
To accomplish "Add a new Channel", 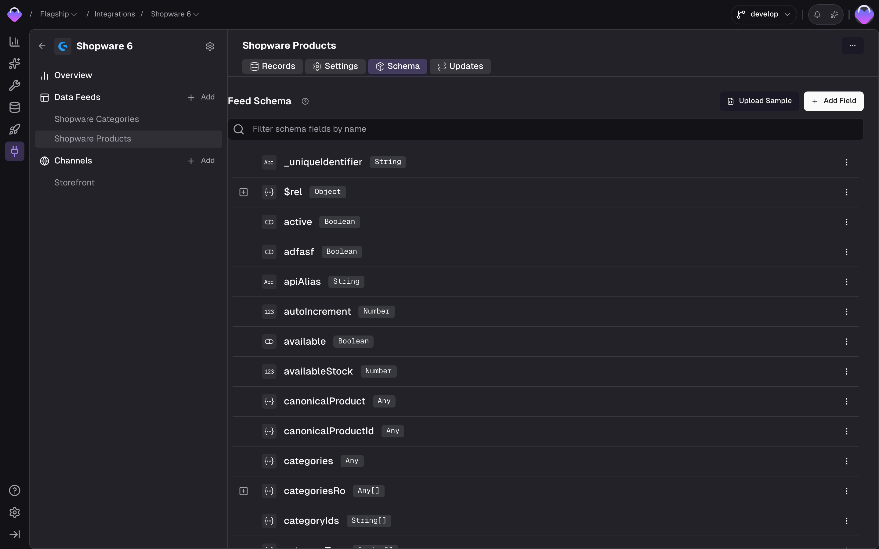I will click(201, 161).
